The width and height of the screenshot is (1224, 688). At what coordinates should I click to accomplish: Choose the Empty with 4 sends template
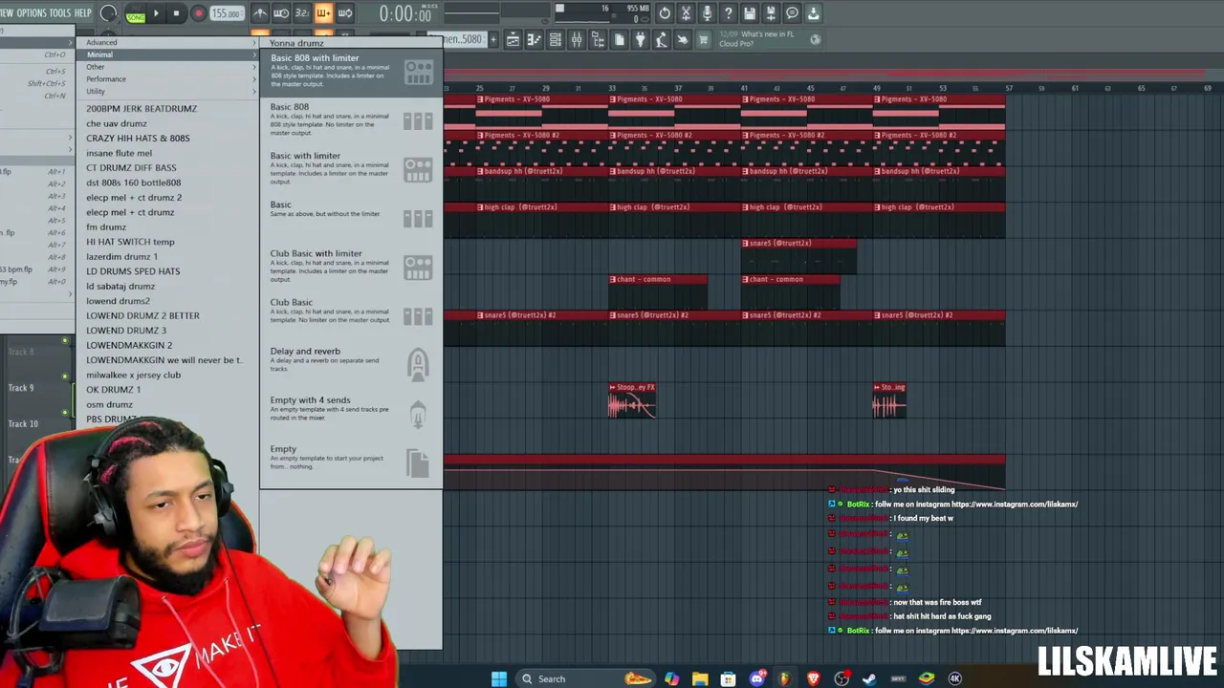(x=351, y=413)
